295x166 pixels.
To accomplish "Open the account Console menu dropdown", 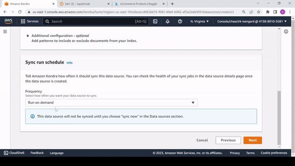I will tap(252, 21).
